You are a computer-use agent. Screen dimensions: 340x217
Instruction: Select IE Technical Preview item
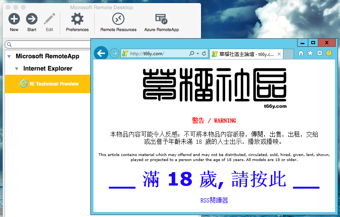pyautogui.click(x=54, y=84)
